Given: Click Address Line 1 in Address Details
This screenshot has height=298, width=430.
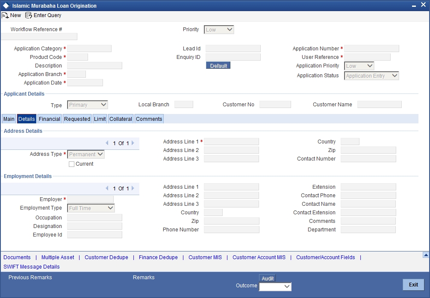Looking at the screenshot, I should pos(231,142).
